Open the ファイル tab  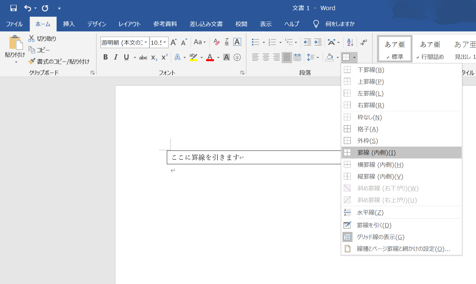pyautogui.click(x=14, y=24)
